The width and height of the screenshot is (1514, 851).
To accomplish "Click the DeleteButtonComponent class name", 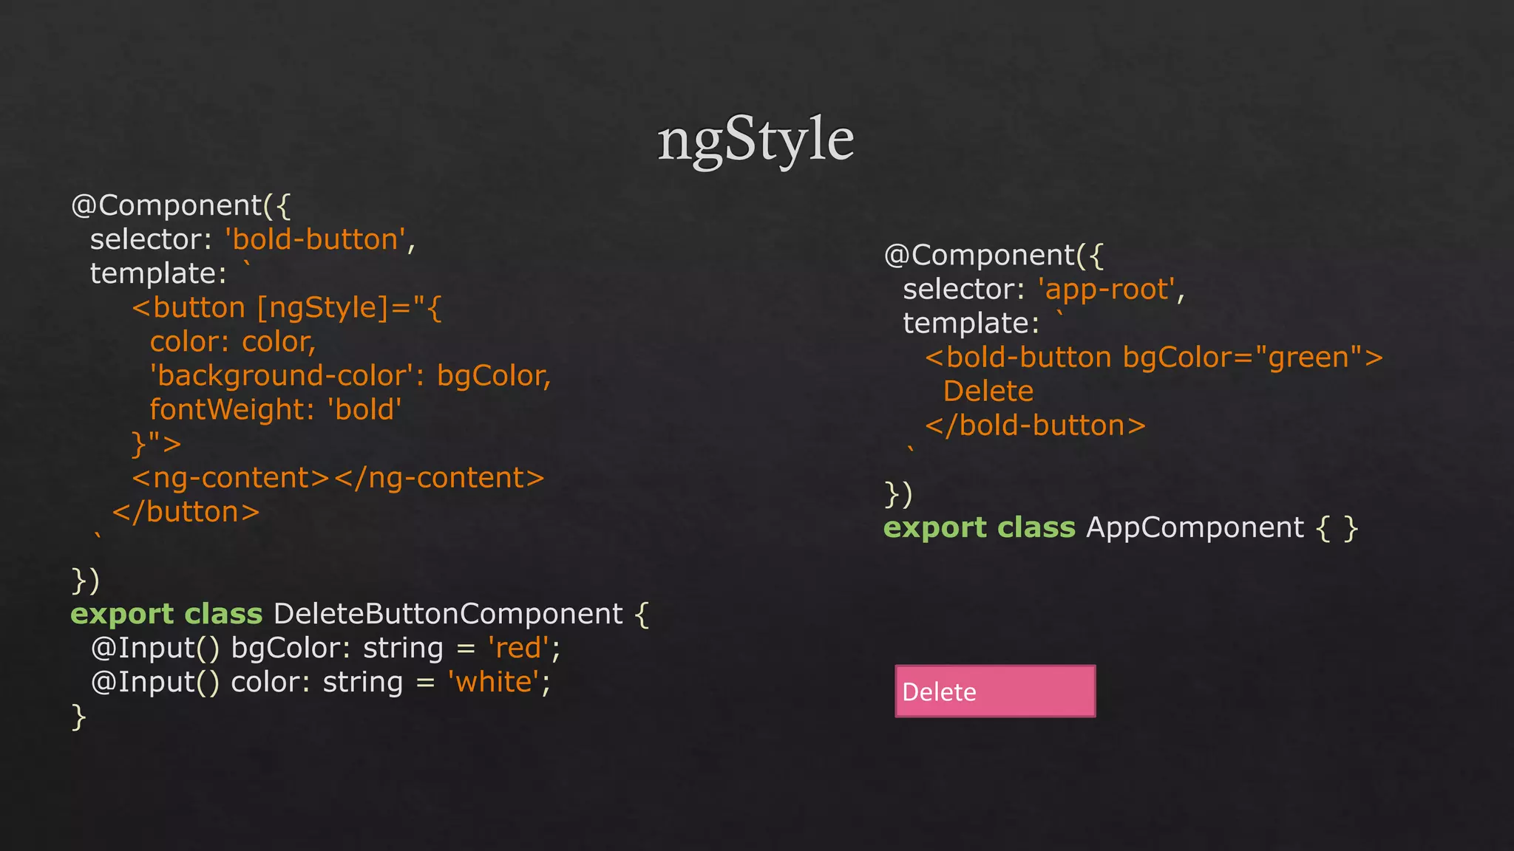I will [x=448, y=614].
